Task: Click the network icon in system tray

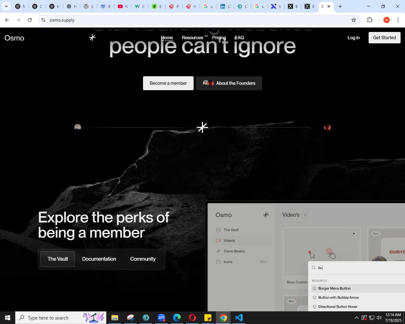Action: click(x=372, y=318)
